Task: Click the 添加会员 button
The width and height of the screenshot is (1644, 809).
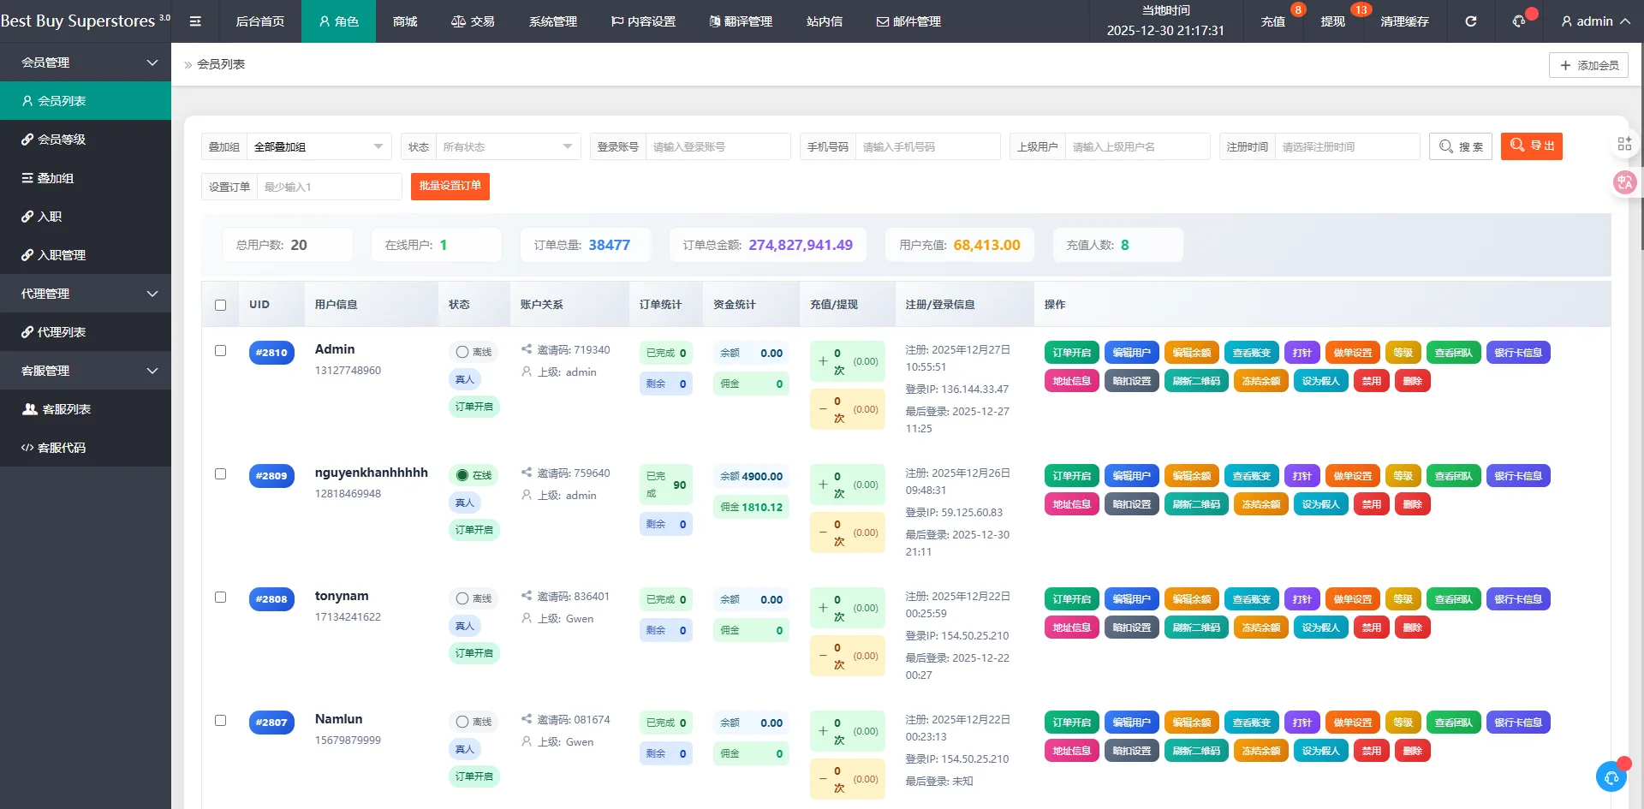Action: [1588, 65]
